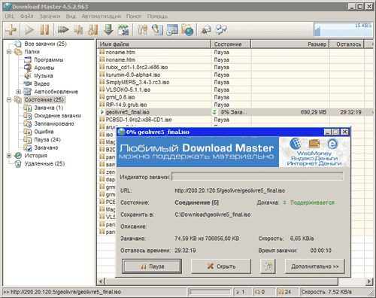Collapse the Папки tree node
Viewport: 376px width, 298px height.
pos(9,52)
